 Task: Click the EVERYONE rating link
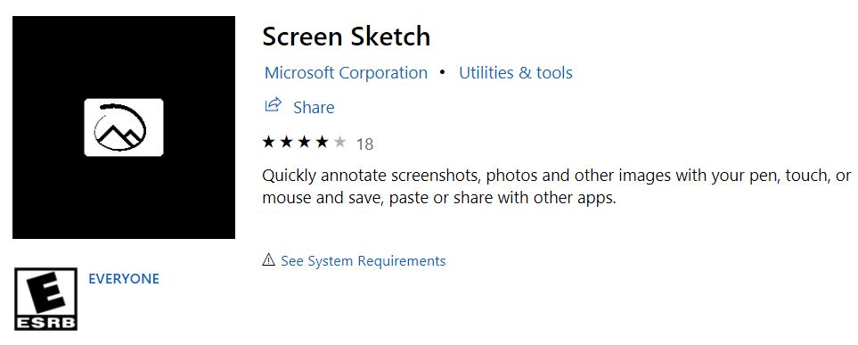click(x=124, y=279)
